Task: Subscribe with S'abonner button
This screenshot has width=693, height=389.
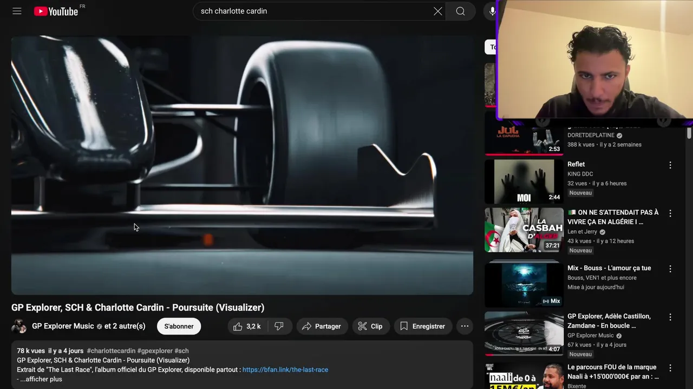Action: tap(179, 326)
